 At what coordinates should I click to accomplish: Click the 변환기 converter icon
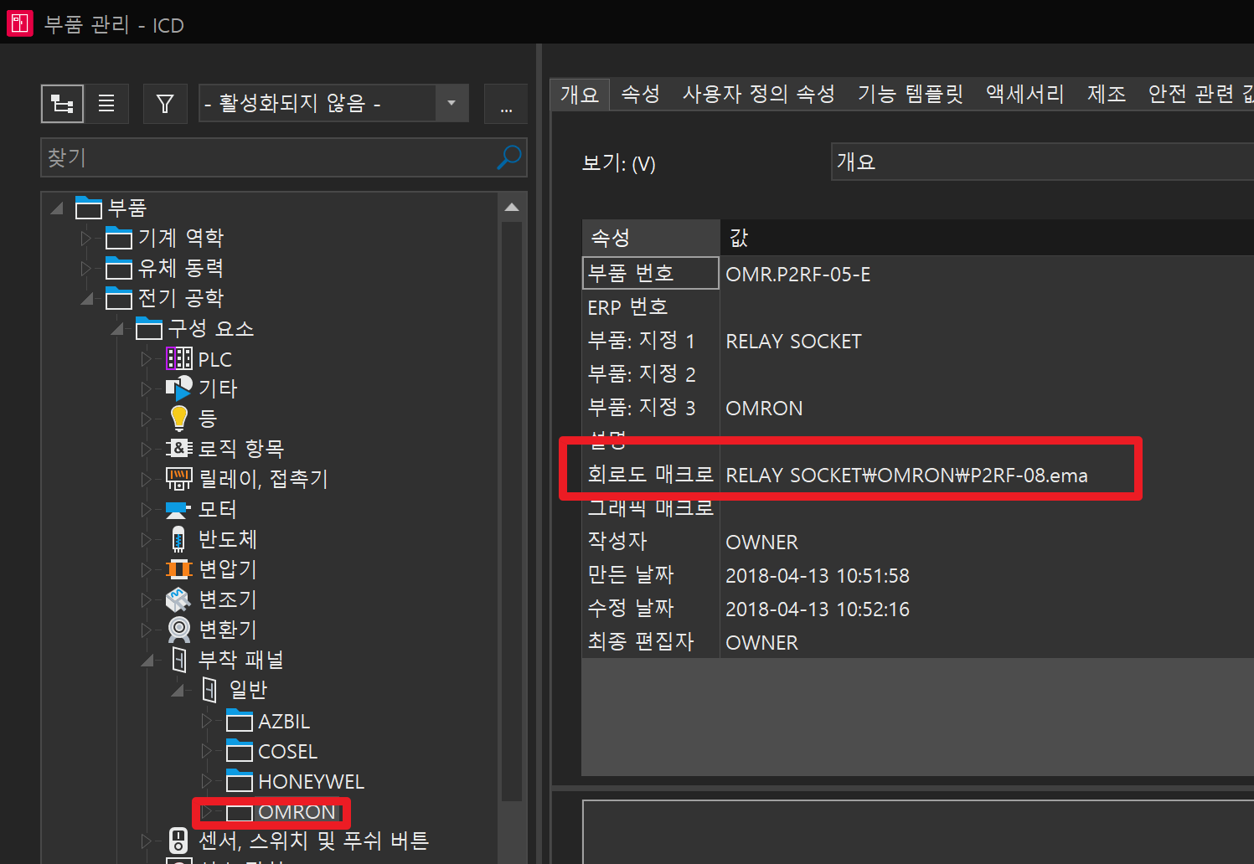tap(178, 629)
